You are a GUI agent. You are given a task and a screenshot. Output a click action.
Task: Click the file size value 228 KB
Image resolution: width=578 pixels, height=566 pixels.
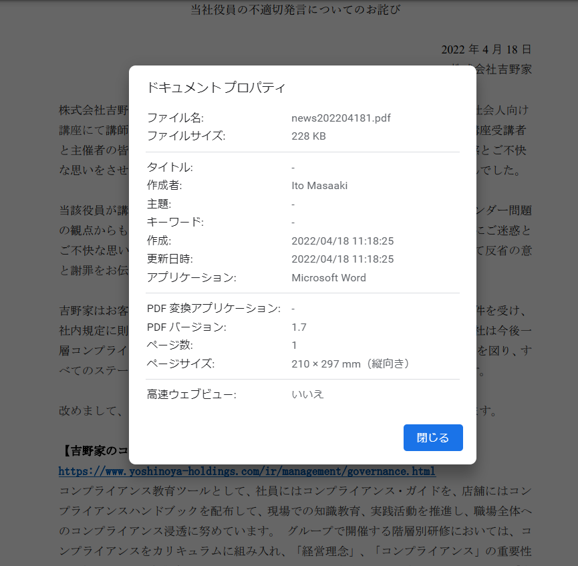(x=309, y=136)
